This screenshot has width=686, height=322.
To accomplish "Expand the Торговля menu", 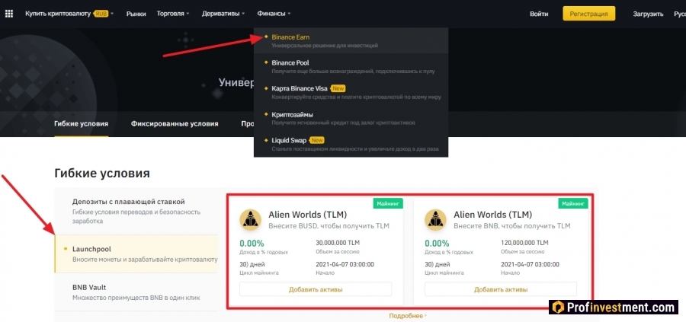I will [x=173, y=14].
